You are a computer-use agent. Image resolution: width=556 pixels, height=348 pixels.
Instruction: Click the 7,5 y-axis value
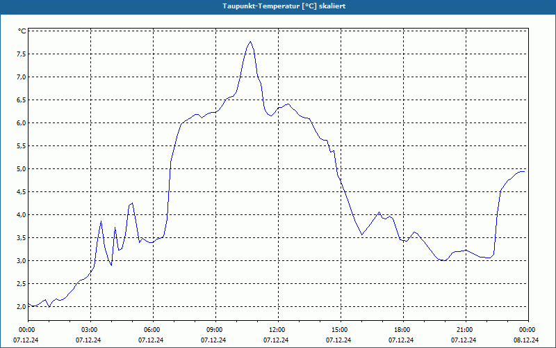click(x=21, y=54)
